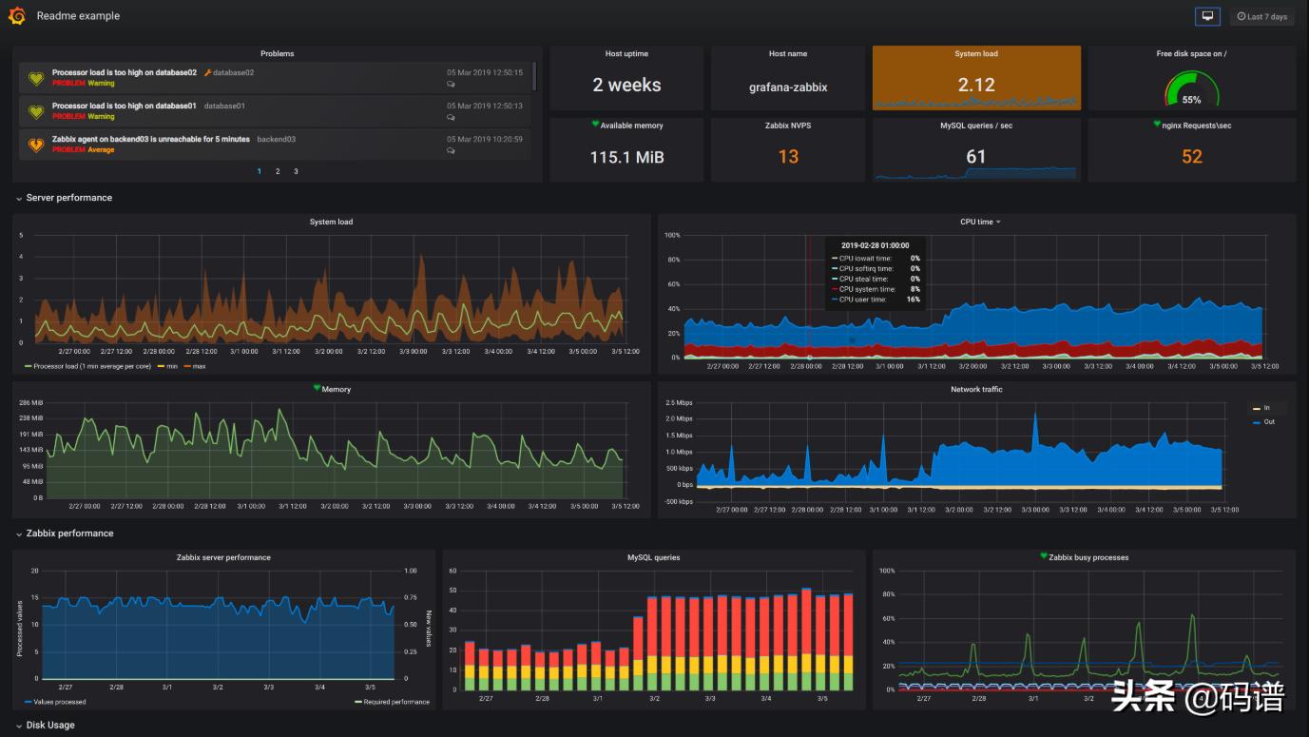Screen dimensions: 1309x737
Task: Open comments icon on database01 problem row
Action: tap(451, 117)
